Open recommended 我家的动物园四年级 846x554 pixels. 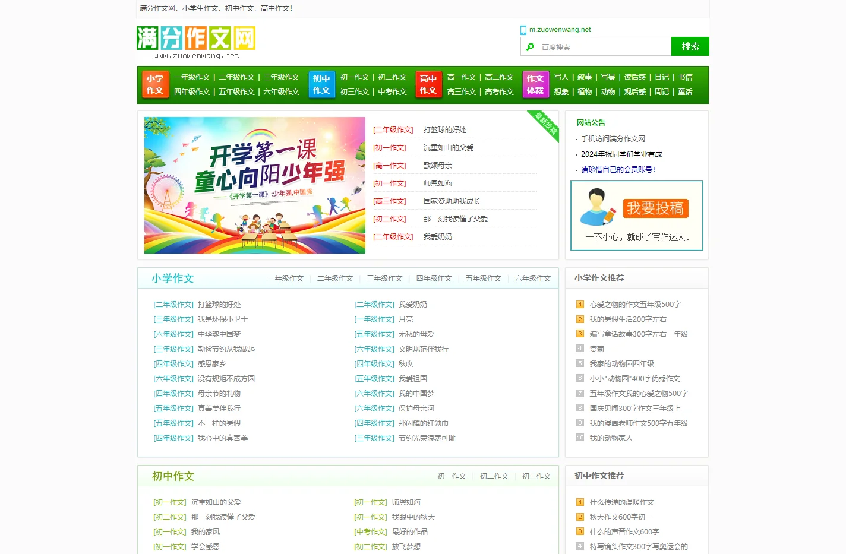[x=621, y=364]
